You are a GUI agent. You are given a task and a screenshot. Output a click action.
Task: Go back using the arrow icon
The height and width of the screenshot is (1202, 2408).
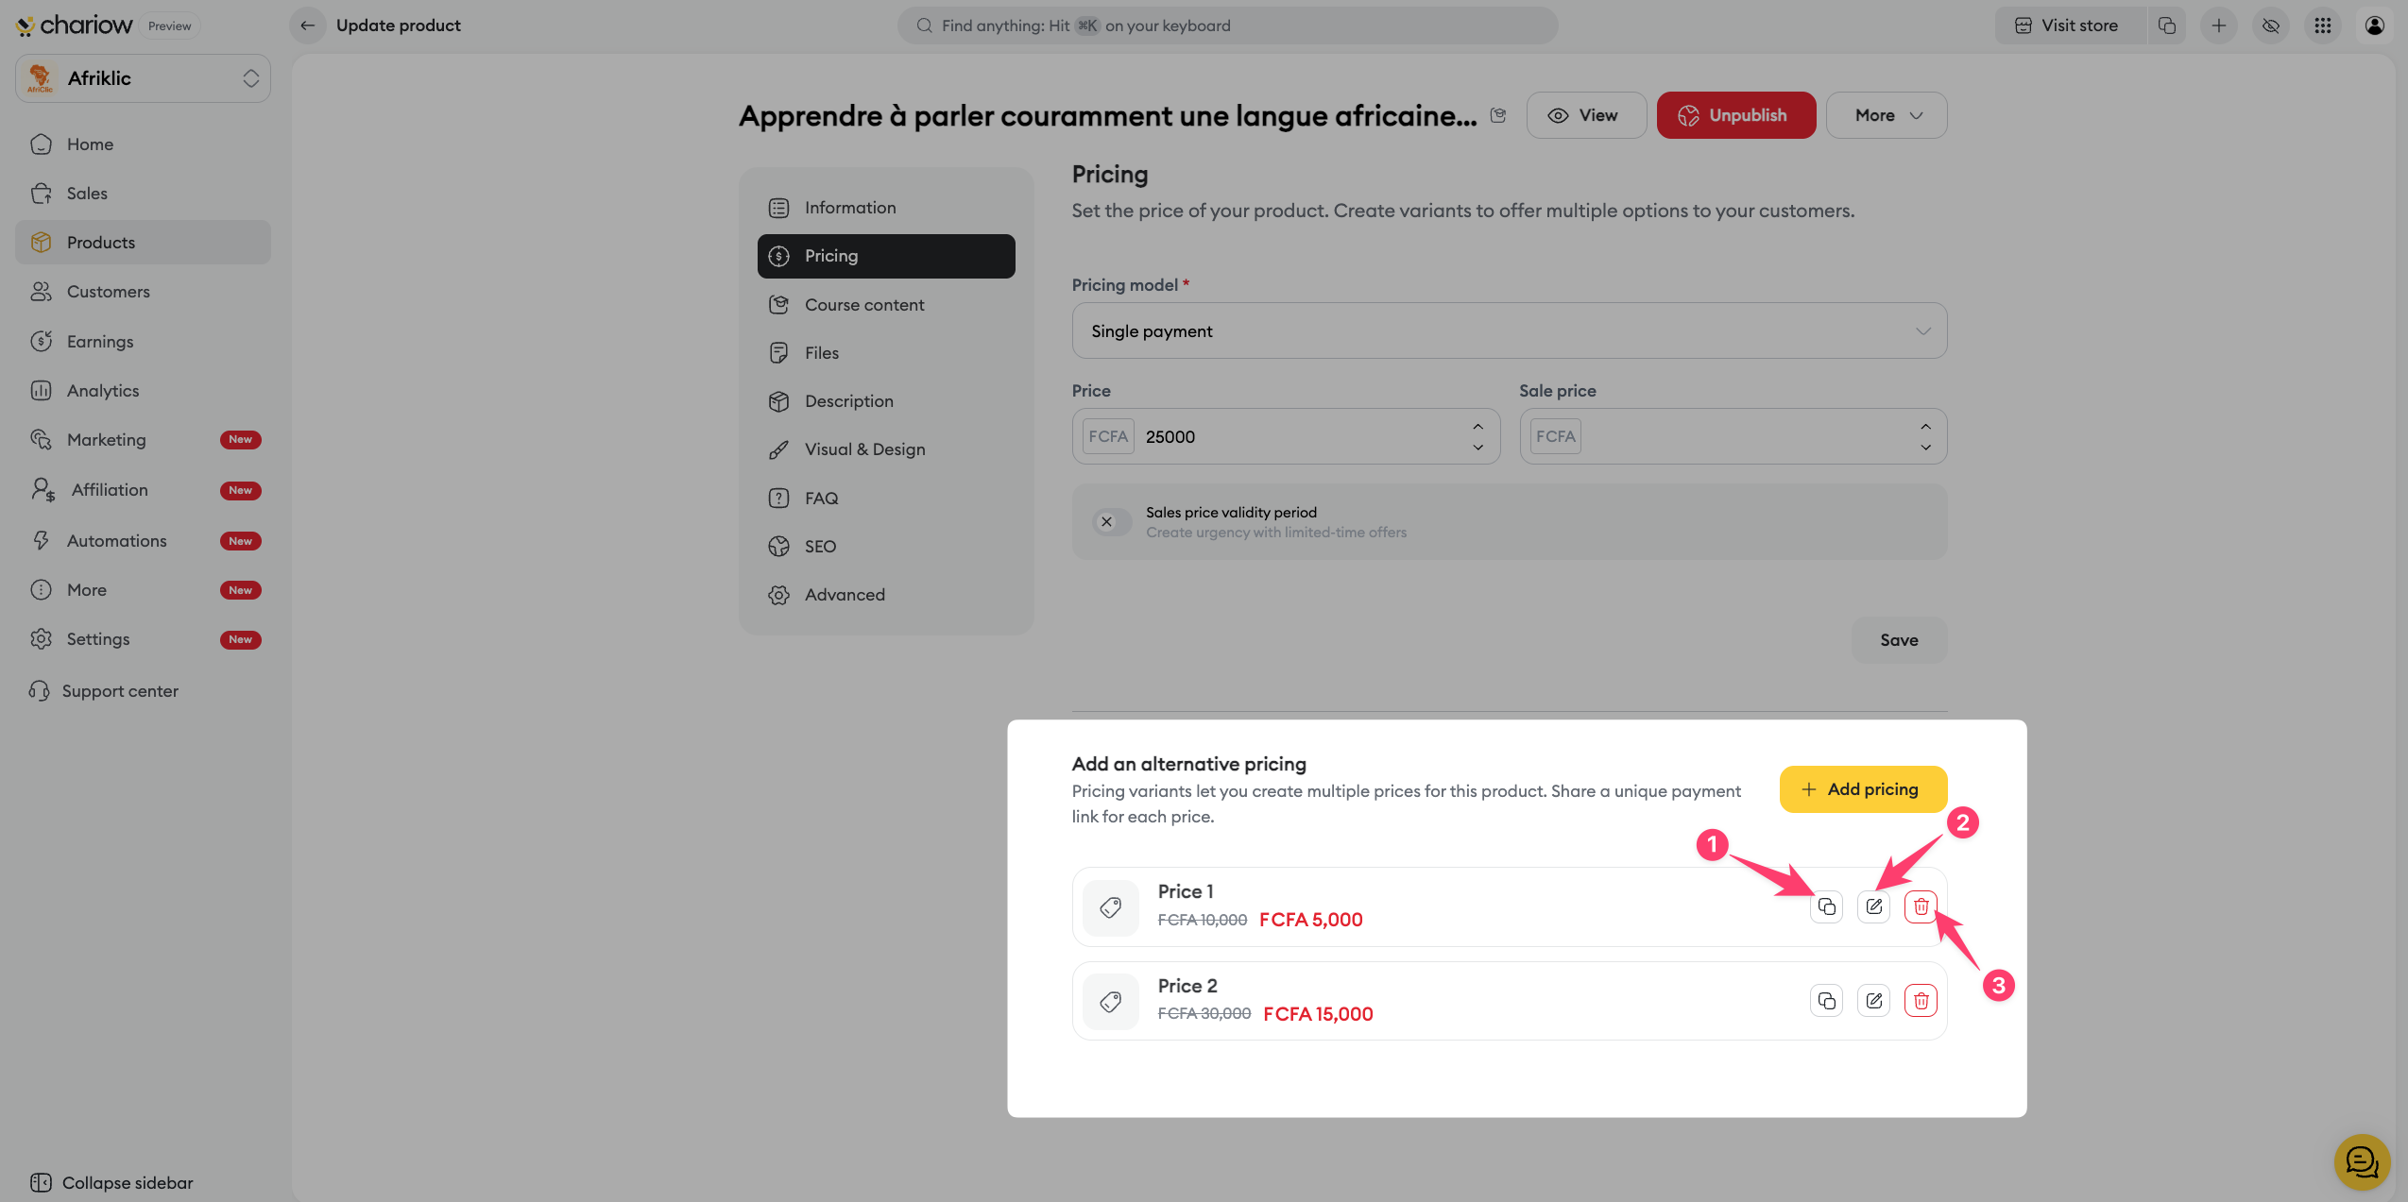[308, 25]
